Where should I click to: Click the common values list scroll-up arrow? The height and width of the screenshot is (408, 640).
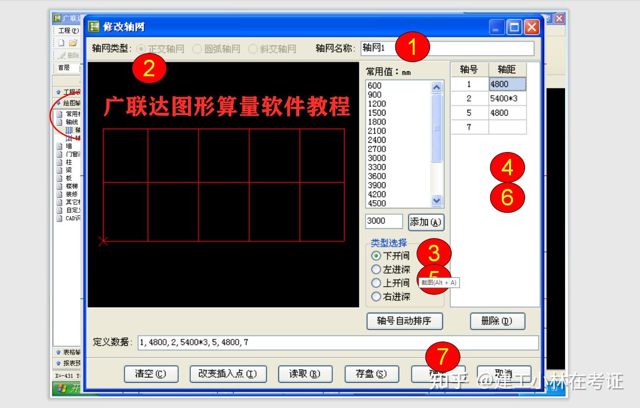[x=437, y=87]
